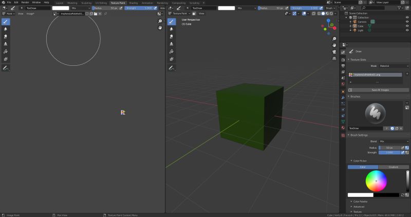Open texture slots Mode Material dropdown
The width and height of the screenshot is (411, 217).
tap(394, 66)
